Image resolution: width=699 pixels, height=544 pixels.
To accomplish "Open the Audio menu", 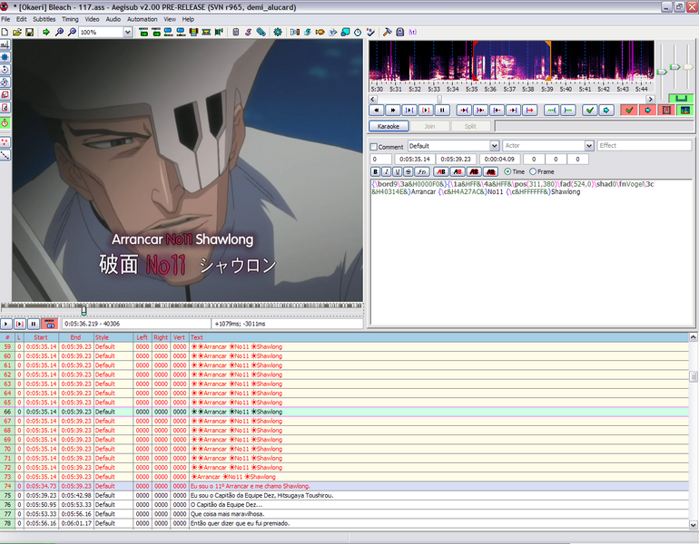I will click(x=113, y=19).
